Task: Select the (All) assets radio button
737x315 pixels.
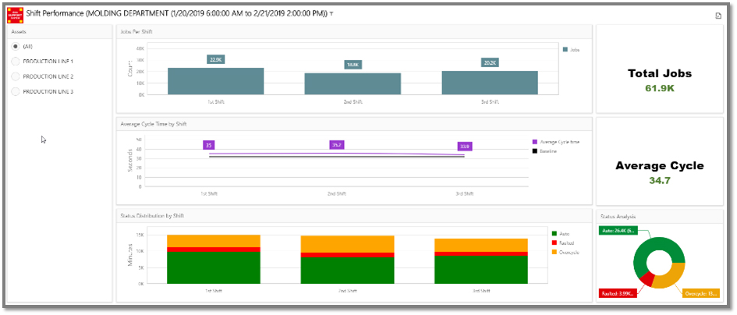Action: click(16, 46)
